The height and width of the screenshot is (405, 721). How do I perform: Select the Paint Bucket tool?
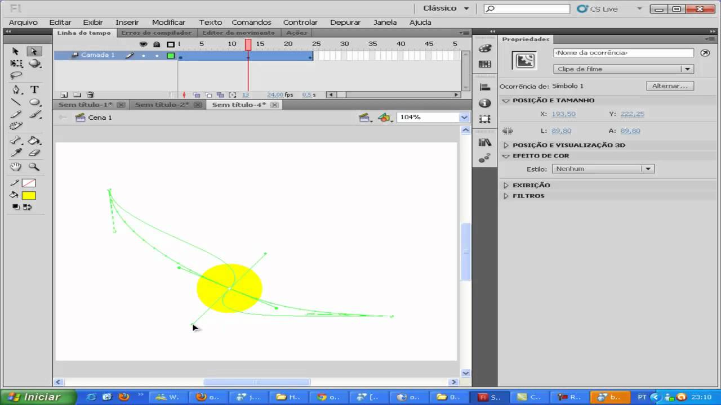click(35, 141)
